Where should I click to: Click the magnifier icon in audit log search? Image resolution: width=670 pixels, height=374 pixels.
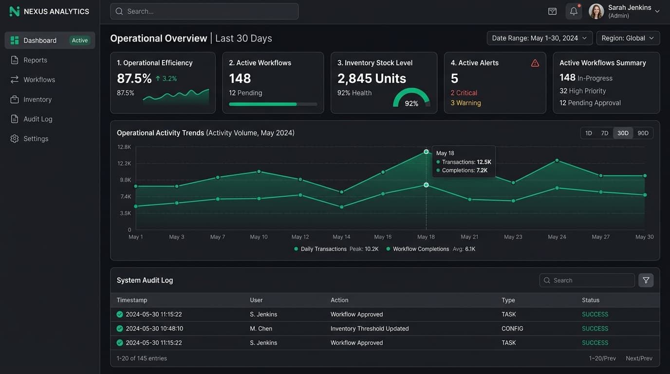[547, 280]
